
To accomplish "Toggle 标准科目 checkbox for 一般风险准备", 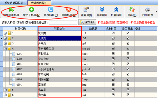I will coord(113,69).
